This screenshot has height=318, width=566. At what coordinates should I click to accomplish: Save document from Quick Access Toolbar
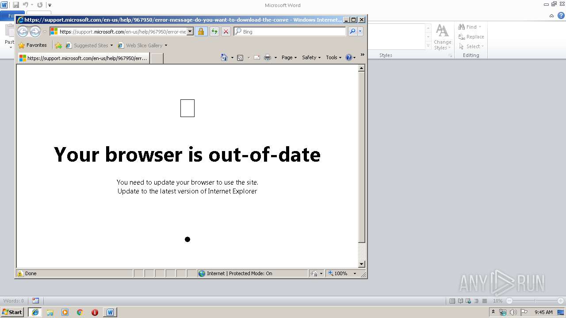click(x=16, y=5)
